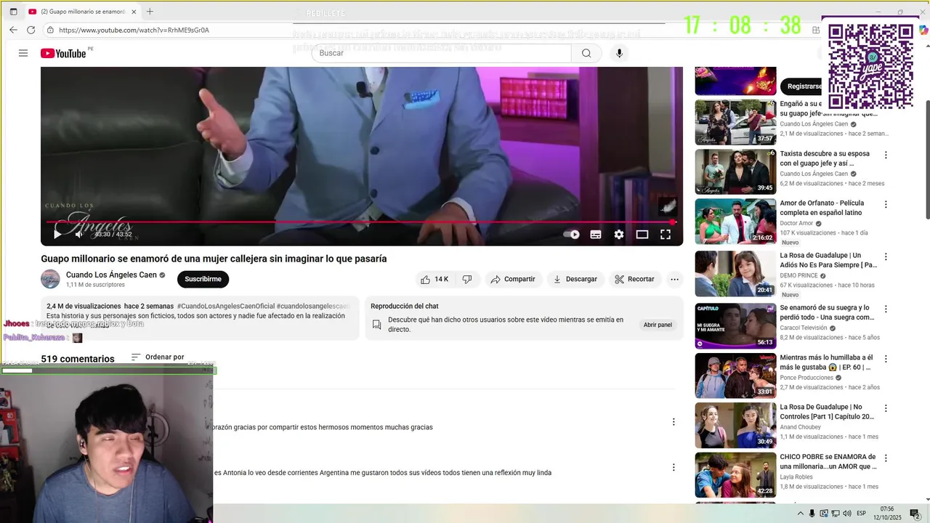Click the Abrir panel chat button
930x523 pixels.
[x=658, y=325]
